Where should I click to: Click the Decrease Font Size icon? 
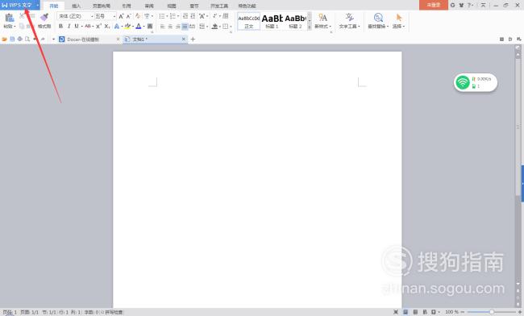pos(128,16)
